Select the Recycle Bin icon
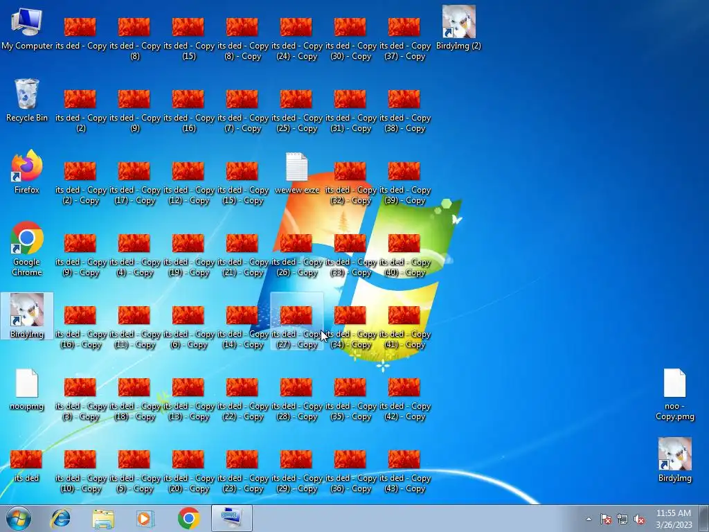The image size is (709, 532). [27, 100]
